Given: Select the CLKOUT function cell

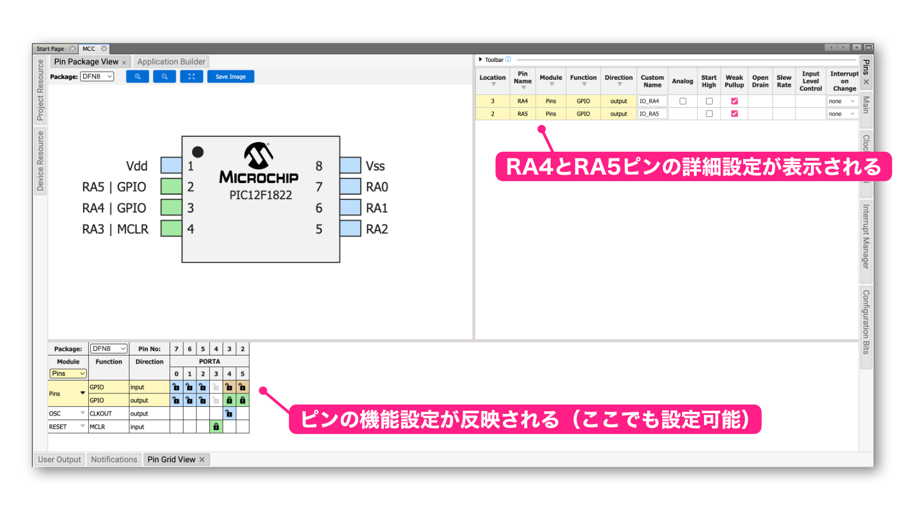Looking at the screenshot, I should [109, 413].
